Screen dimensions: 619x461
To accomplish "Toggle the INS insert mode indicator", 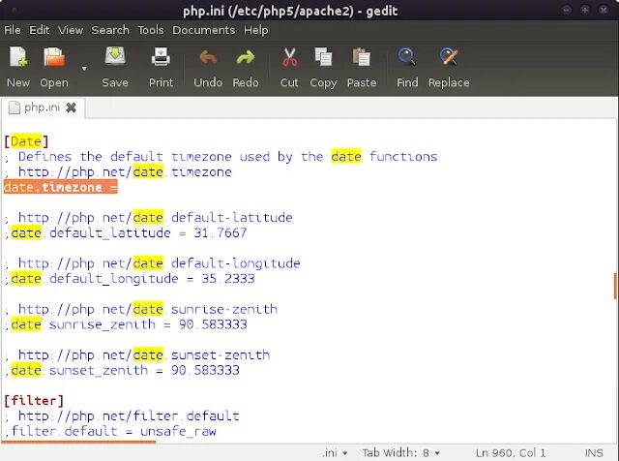I will [x=594, y=453].
